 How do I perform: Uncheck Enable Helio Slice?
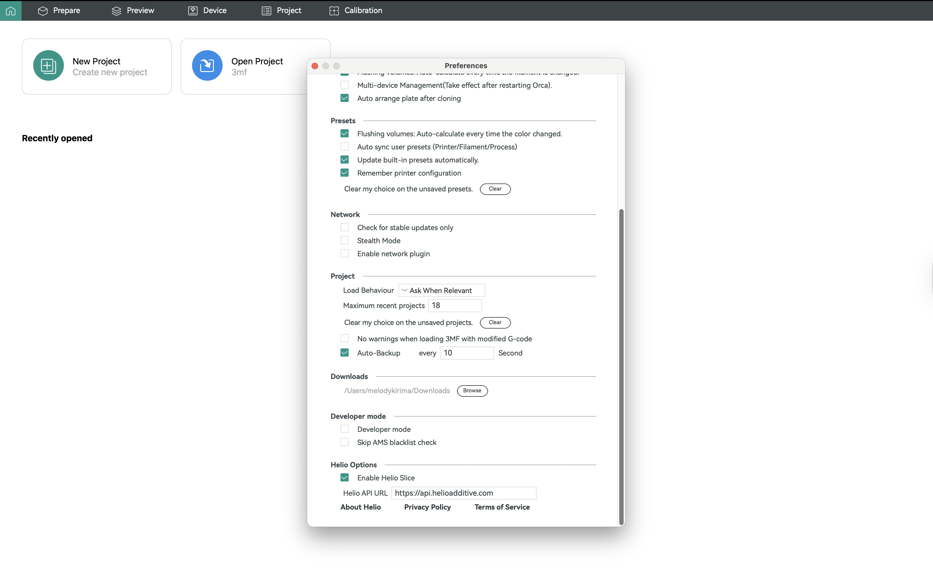[x=344, y=478]
